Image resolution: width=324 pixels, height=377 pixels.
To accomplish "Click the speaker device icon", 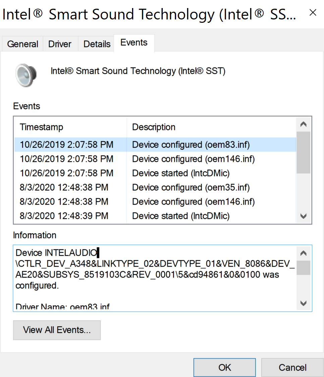I will pos(26,75).
